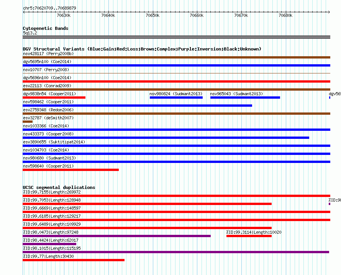Click the nsv598640 red loss bar
The image size is (341, 275).
pos(70,170)
